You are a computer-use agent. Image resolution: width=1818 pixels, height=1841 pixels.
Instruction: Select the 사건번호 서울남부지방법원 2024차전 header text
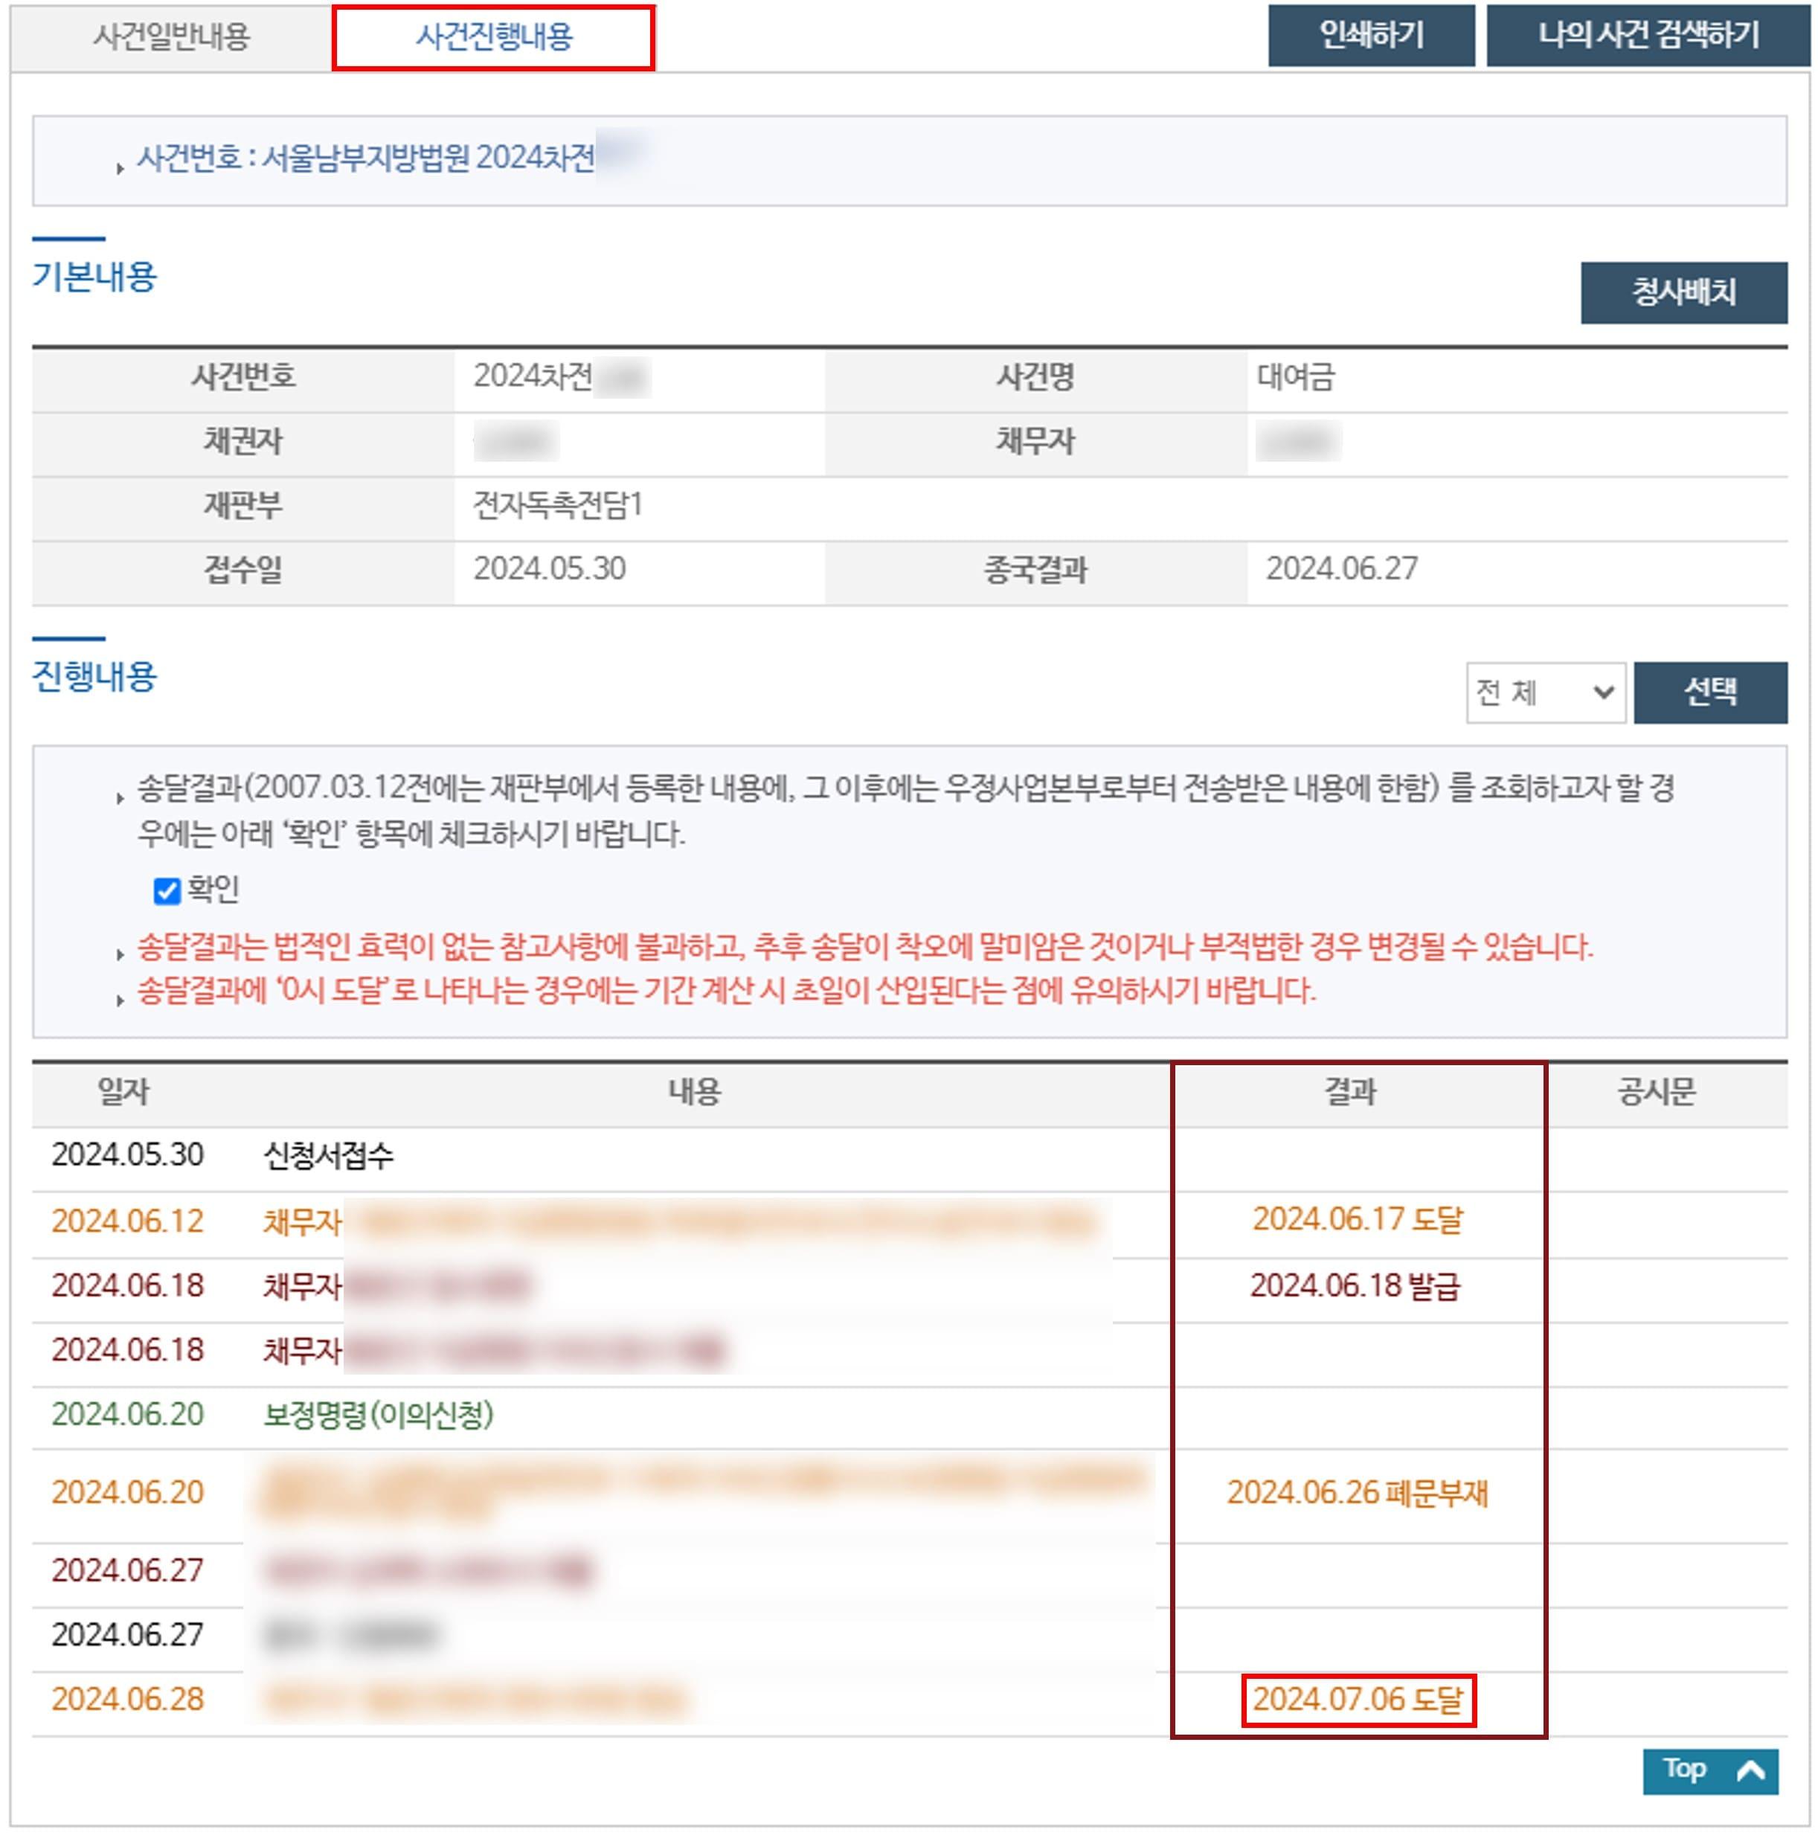click(367, 157)
